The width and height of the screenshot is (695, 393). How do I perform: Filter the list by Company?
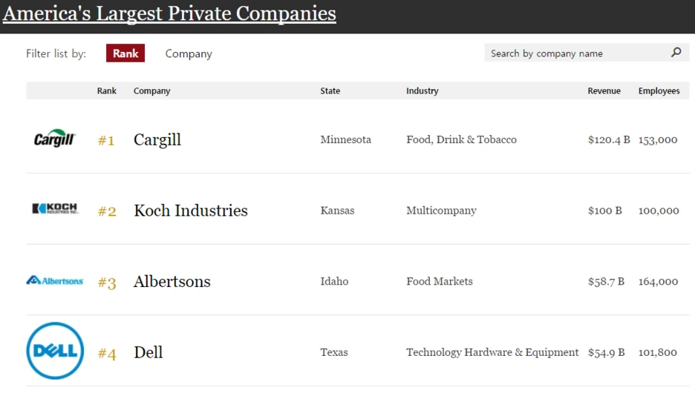click(189, 54)
